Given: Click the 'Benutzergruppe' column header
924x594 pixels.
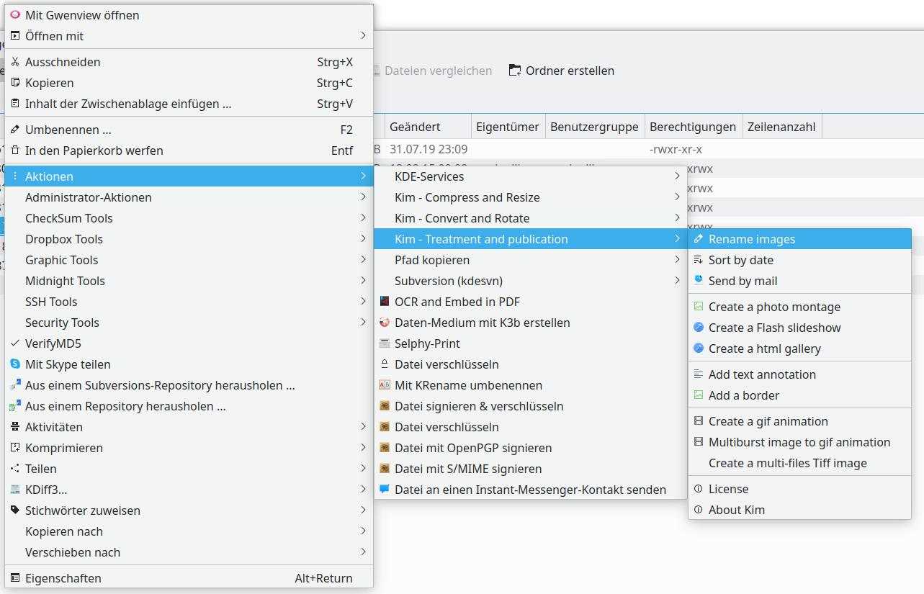Looking at the screenshot, I should click(x=594, y=127).
